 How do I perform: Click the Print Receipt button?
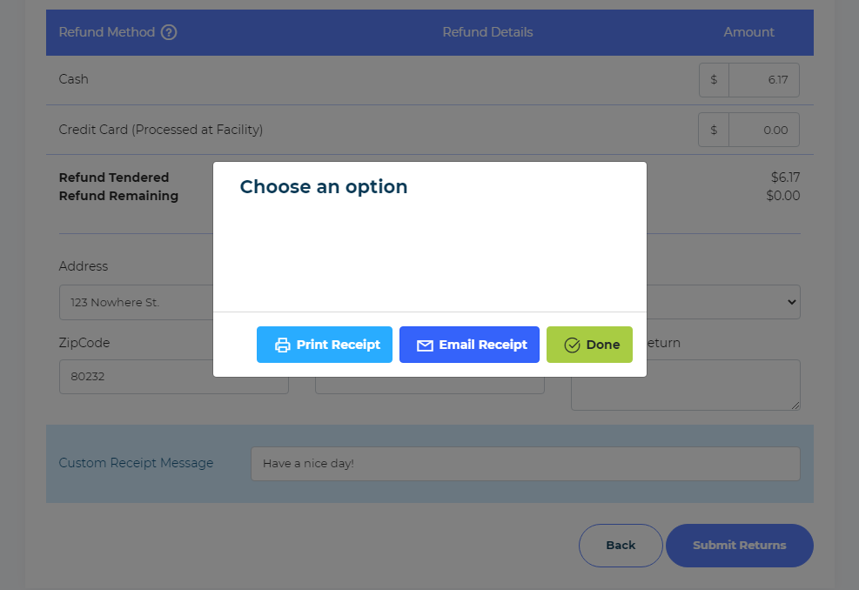coord(325,345)
